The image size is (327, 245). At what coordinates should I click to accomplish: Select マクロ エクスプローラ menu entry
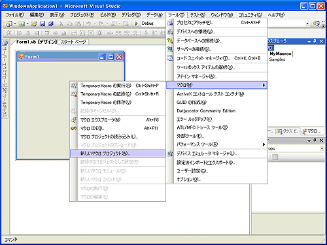click(x=118, y=120)
